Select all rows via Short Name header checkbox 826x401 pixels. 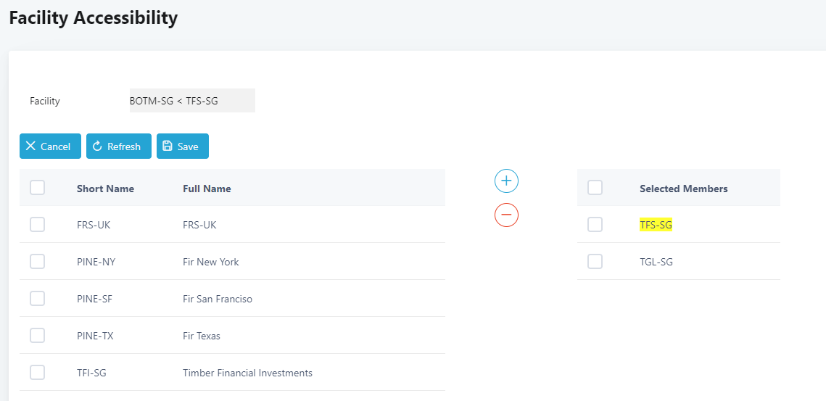coord(38,188)
